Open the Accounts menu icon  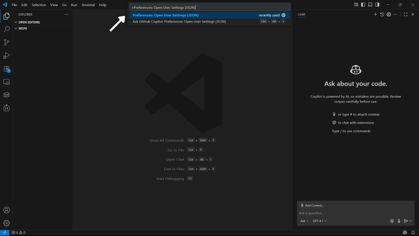(6, 210)
